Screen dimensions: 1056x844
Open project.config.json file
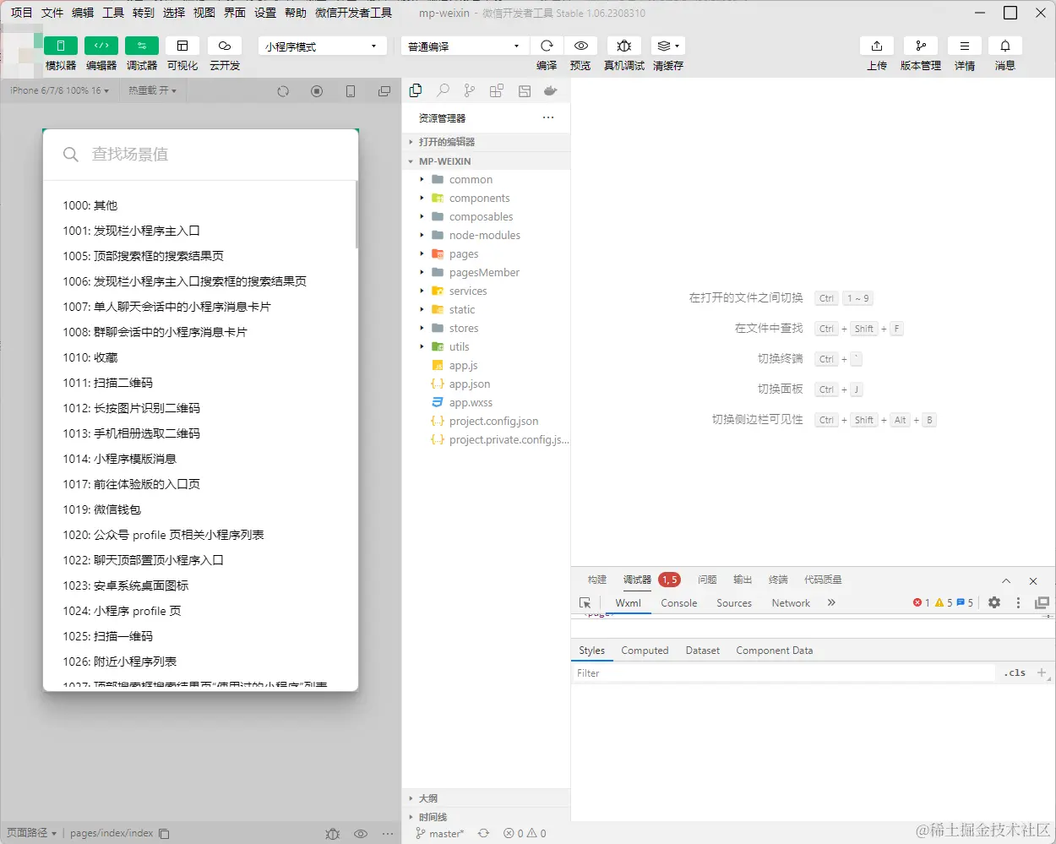[x=487, y=421]
